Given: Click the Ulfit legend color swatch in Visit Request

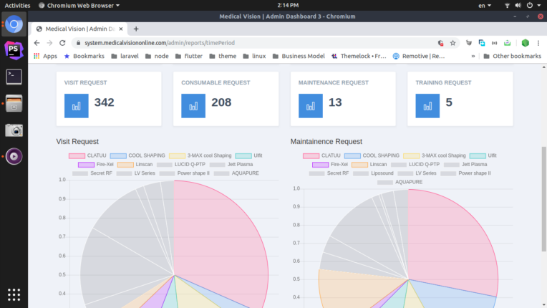Looking at the screenshot, I should tap(243, 155).
